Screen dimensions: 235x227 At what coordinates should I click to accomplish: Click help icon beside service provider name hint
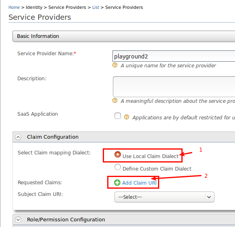tap(115, 65)
